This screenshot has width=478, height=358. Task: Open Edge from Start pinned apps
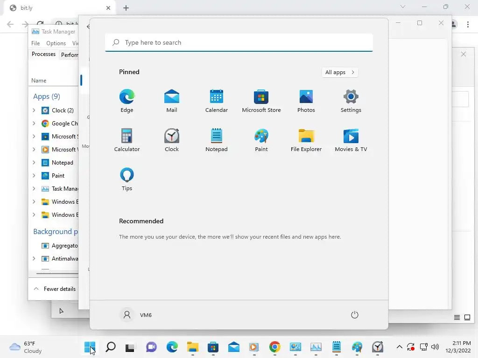click(127, 101)
